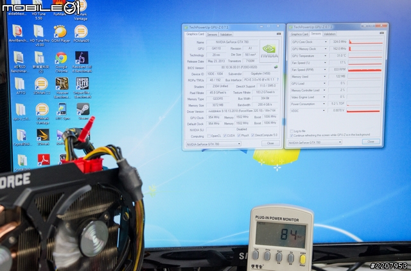The image size is (411, 271).
Task: Click Close in the Graphics Card GPU-Z window
Action: [x=270, y=144]
